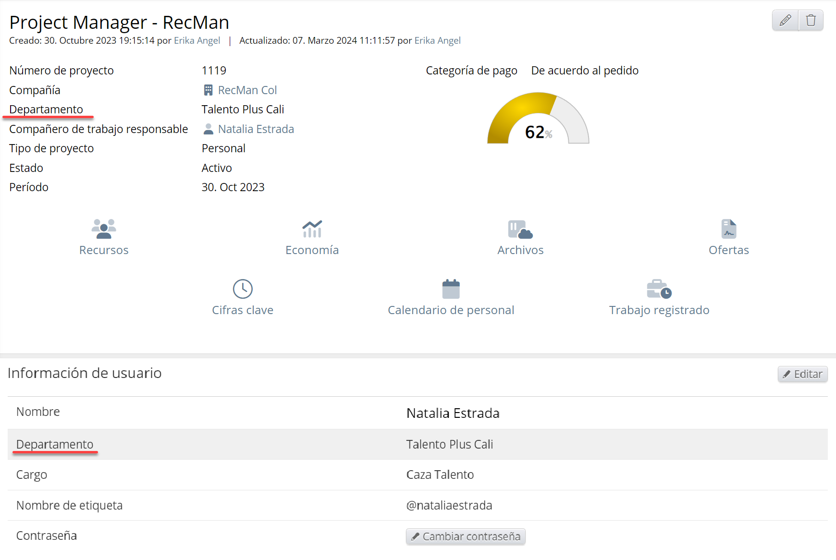Image resolution: width=836 pixels, height=560 pixels.
Task: Open the Recursos people icon
Action: tap(104, 229)
